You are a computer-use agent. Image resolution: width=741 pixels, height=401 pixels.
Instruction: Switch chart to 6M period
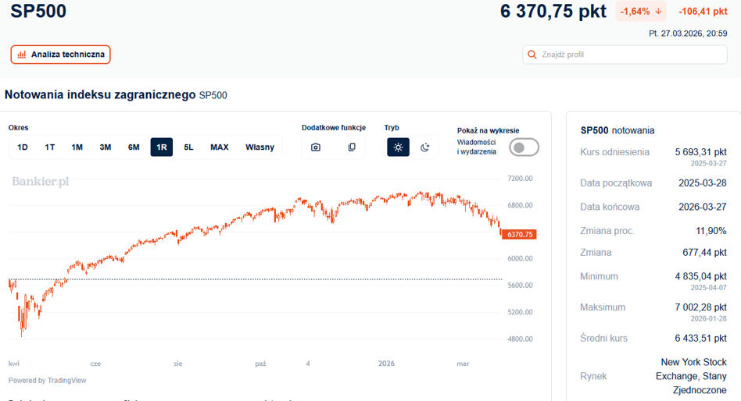coord(134,147)
